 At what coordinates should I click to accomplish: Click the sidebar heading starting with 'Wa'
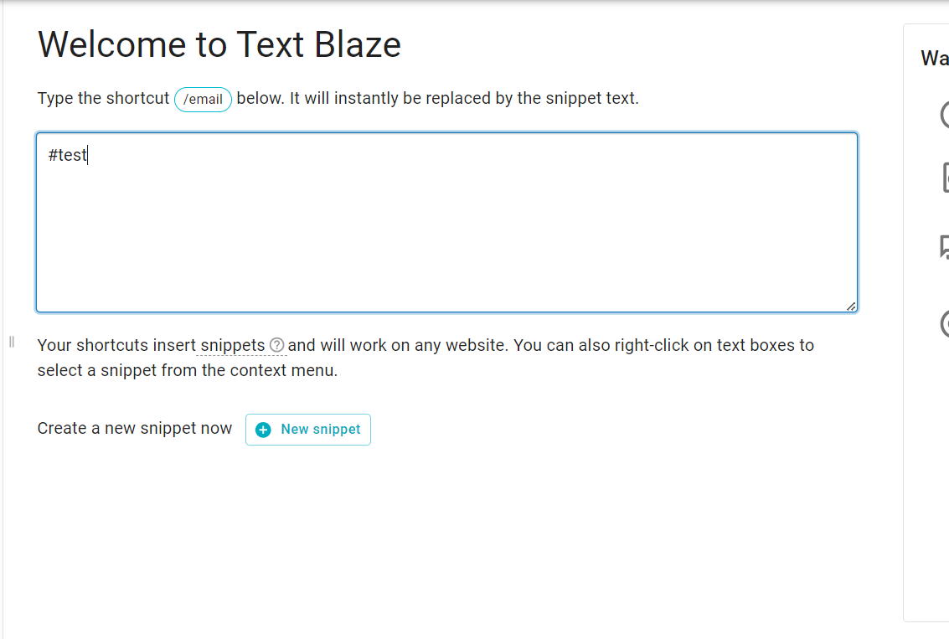click(934, 59)
